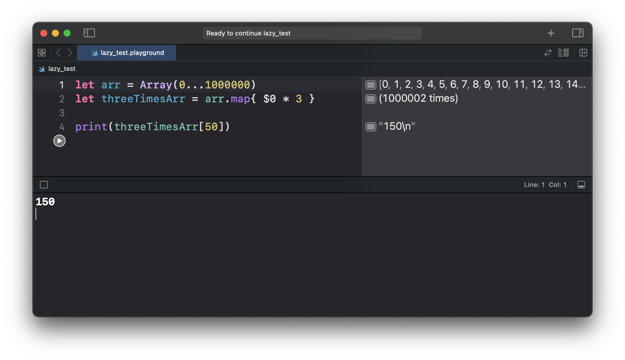The width and height of the screenshot is (625, 360).
Task: Run playground with the play button
Action: pos(59,141)
